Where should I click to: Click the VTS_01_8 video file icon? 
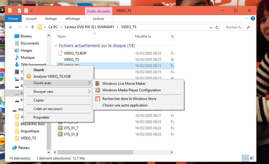pyautogui.click(x=60, y=134)
